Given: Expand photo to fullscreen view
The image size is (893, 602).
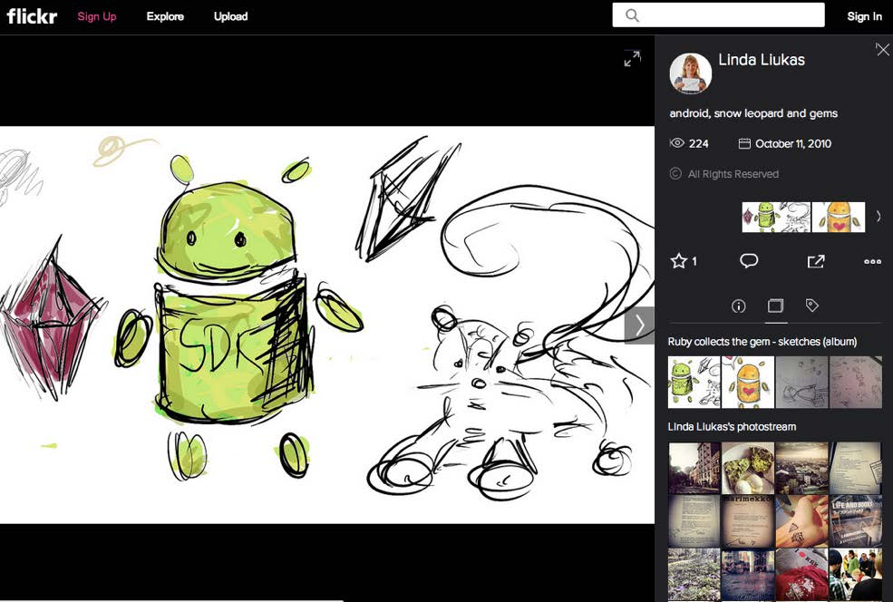Looking at the screenshot, I should (632, 58).
